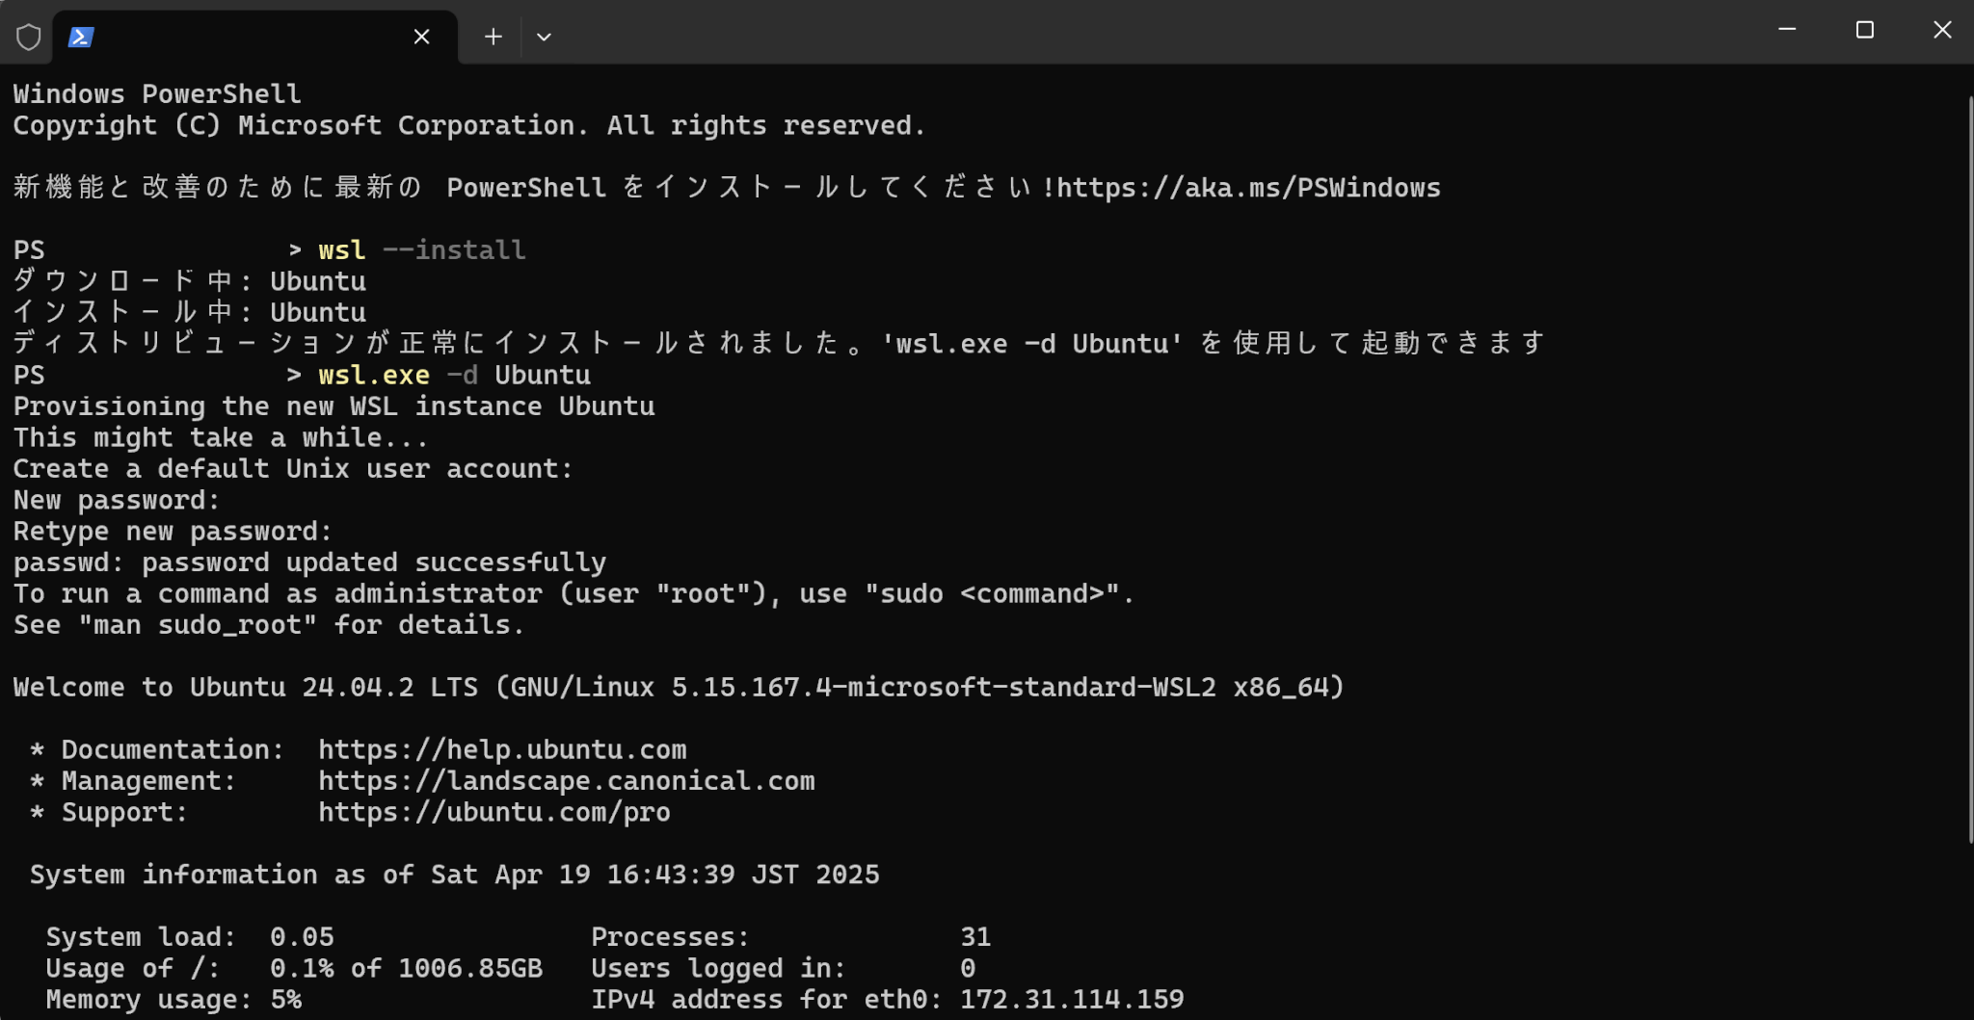Maximize the terminal window

[x=1864, y=30]
